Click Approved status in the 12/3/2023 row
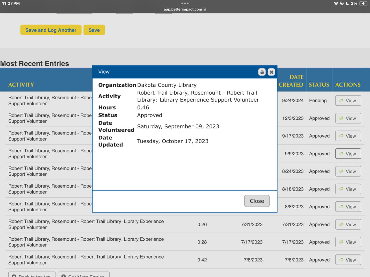 click(319, 118)
